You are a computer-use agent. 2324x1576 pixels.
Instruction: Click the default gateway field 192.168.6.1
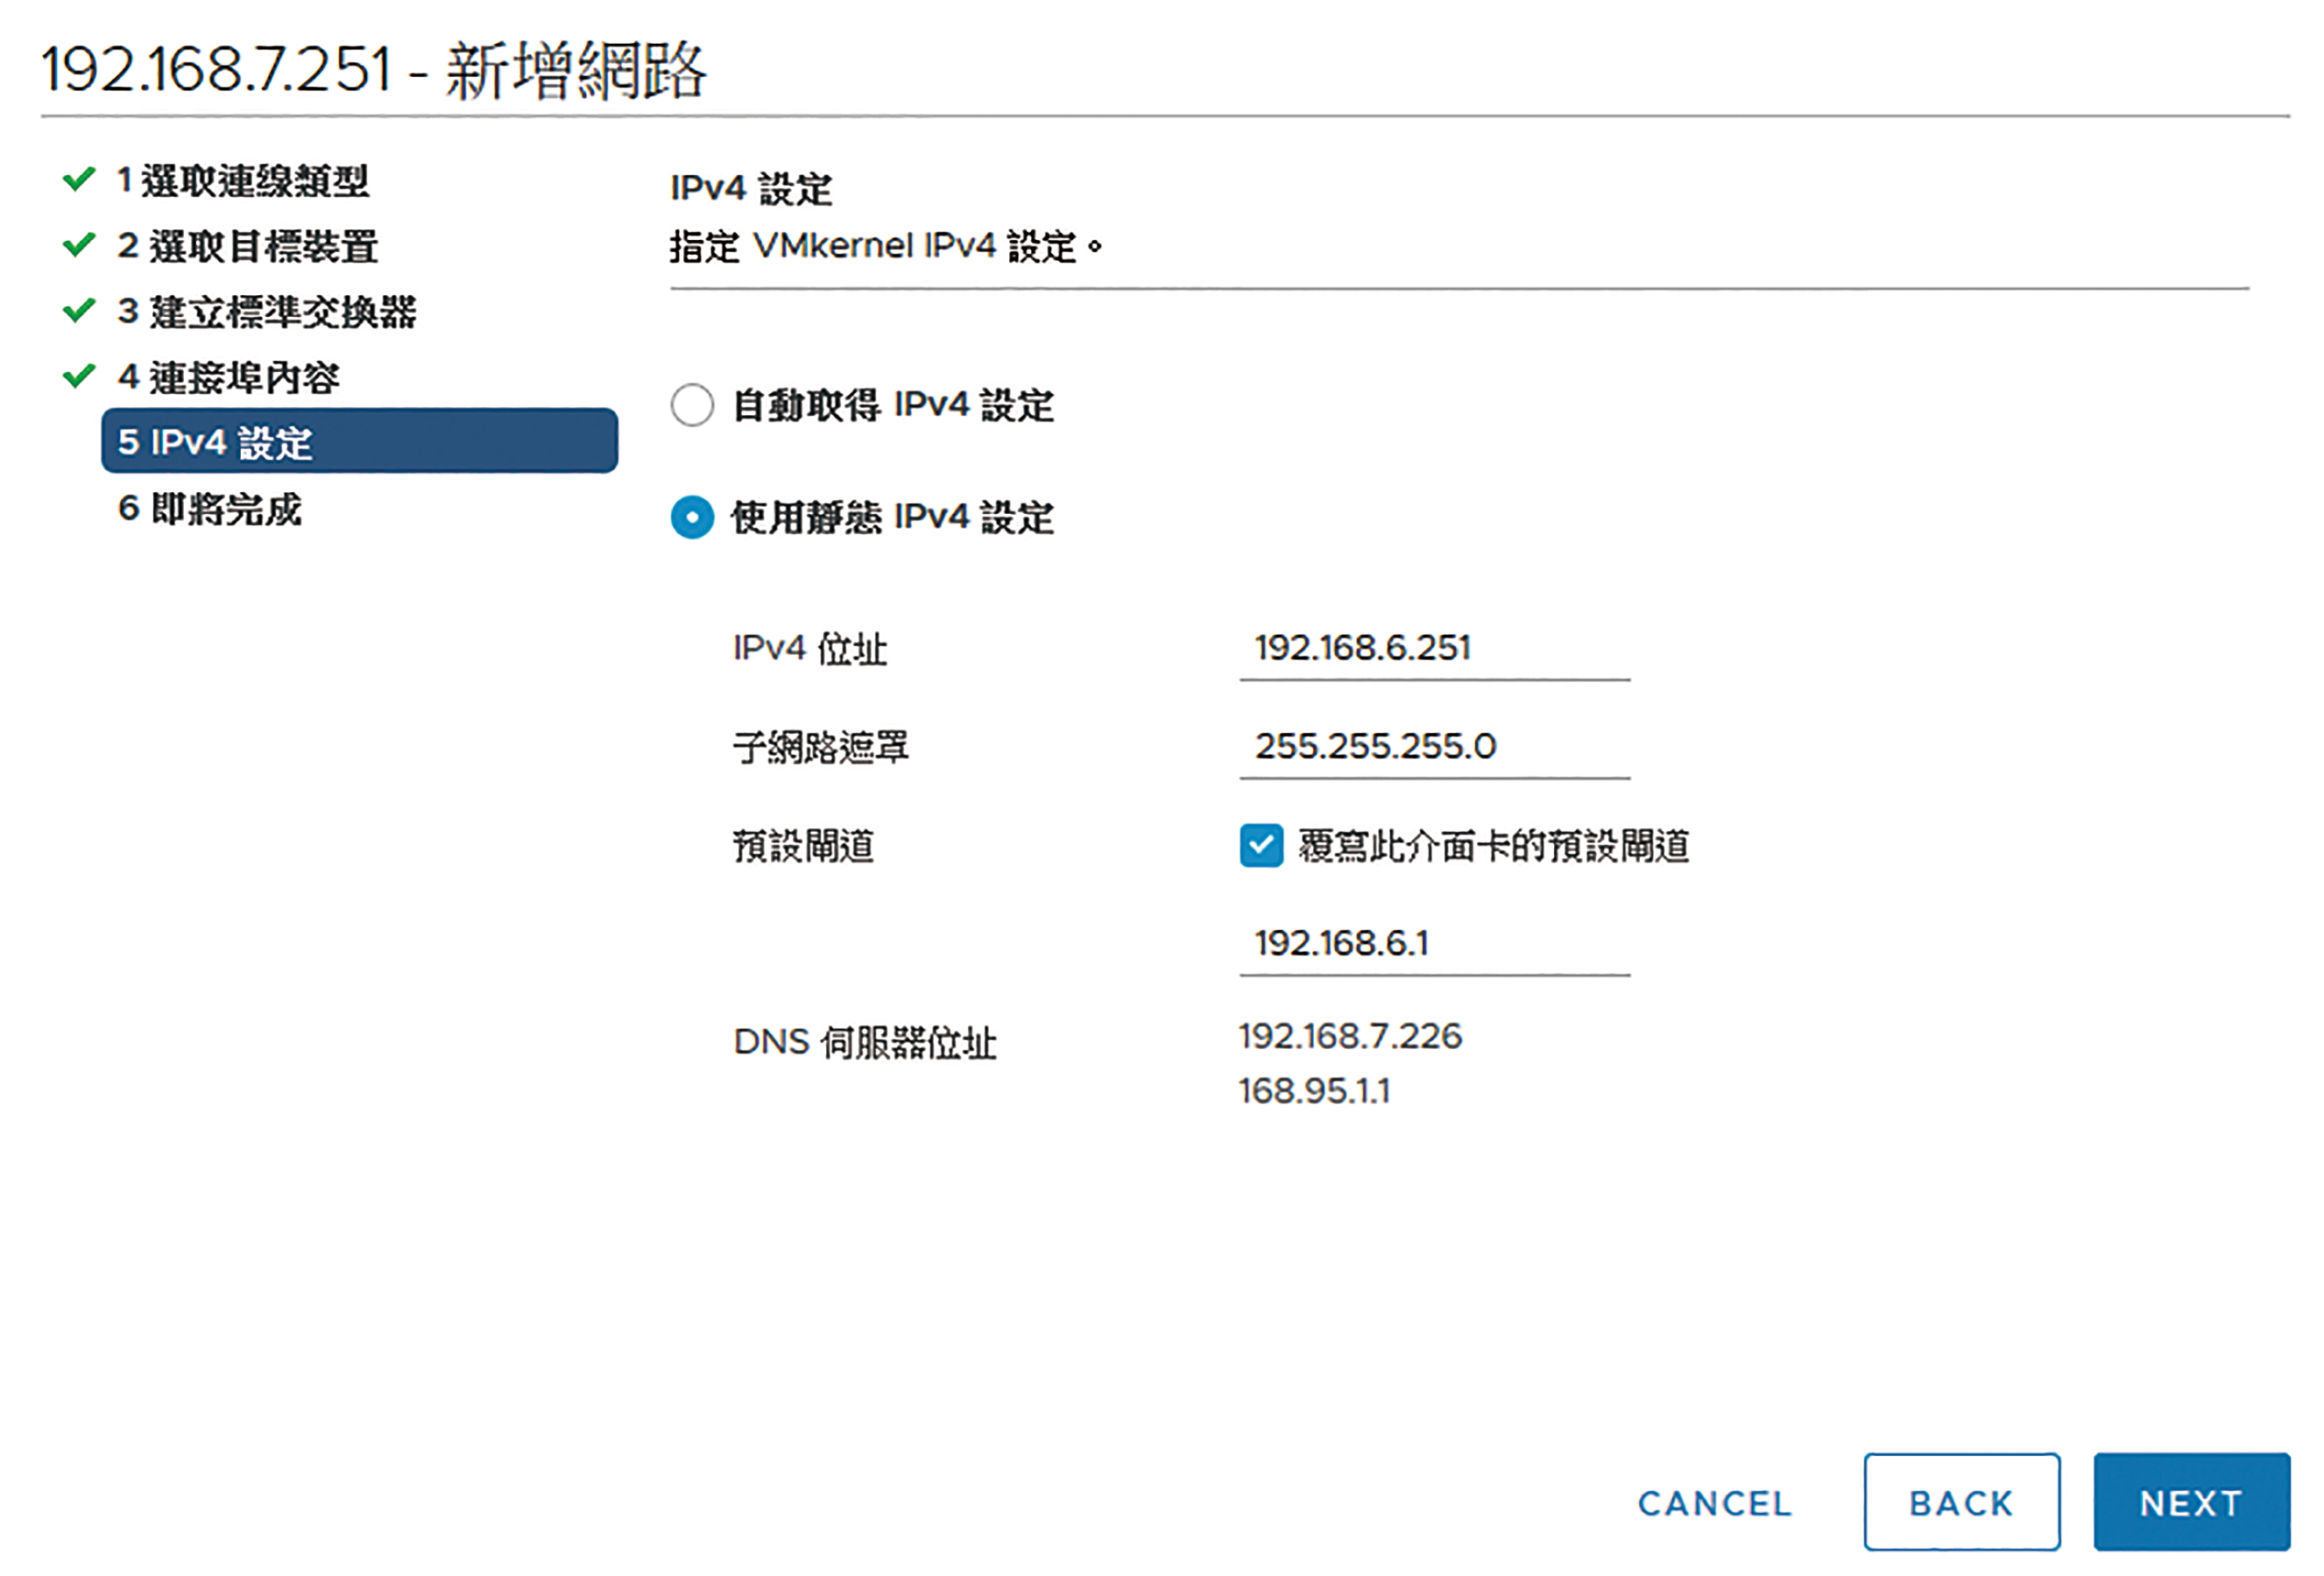[x=1434, y=943]
